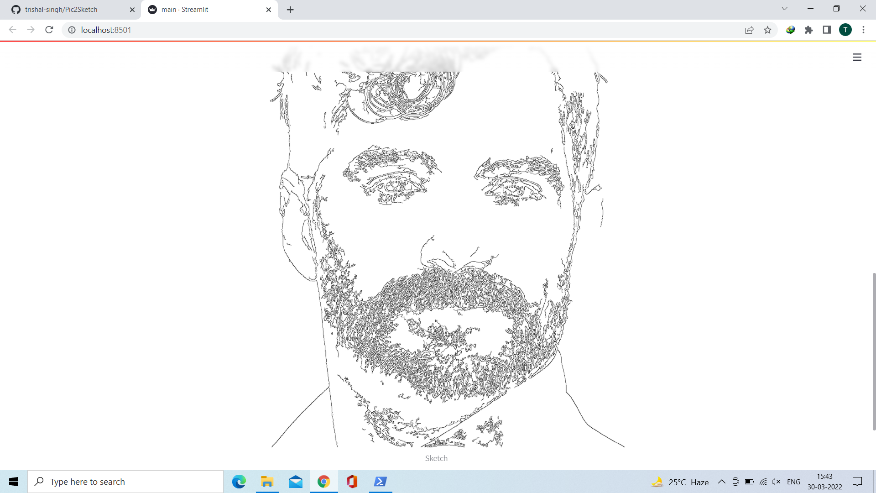Open Chrome three-dot menu

(863, 30)
